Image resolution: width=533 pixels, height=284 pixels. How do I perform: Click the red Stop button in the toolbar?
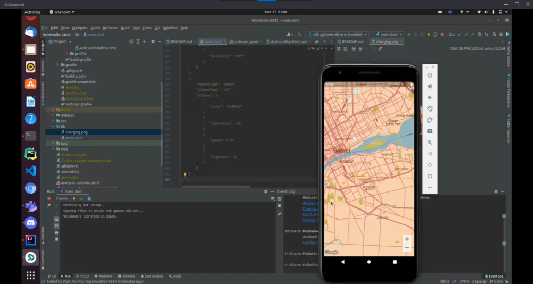pos(443,34)
